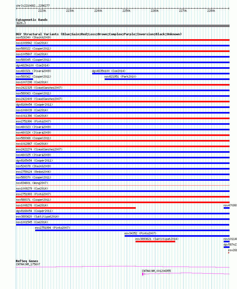Click the nsv589370 (Cooper2011) label
The width and height of the screenshot is (237, 289).
tap(34, 177)
